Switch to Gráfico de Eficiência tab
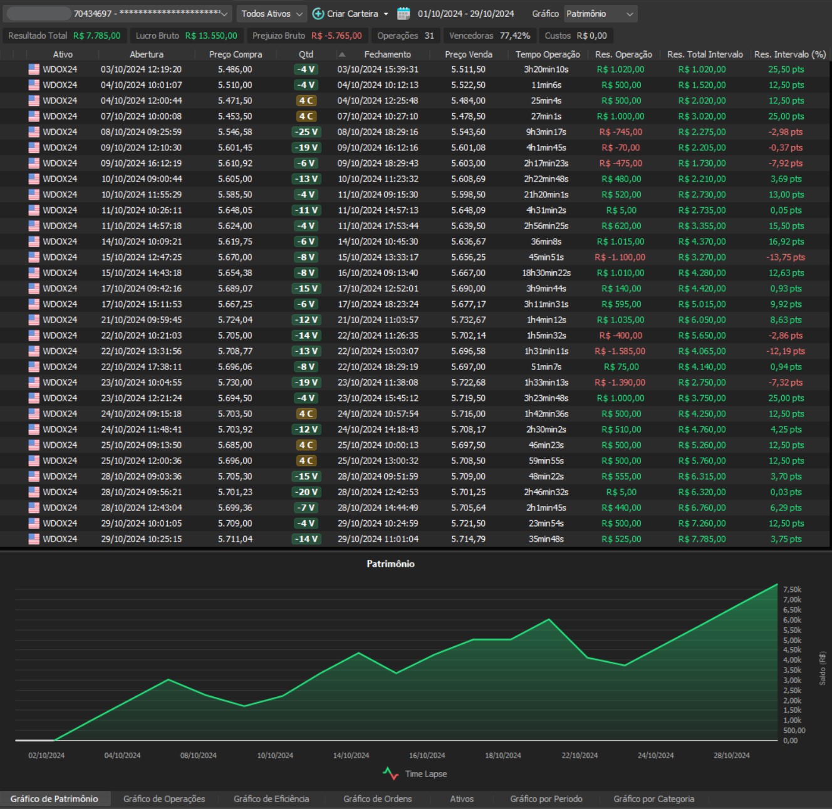This screenshot has height=809, width=832. point(271,799)
